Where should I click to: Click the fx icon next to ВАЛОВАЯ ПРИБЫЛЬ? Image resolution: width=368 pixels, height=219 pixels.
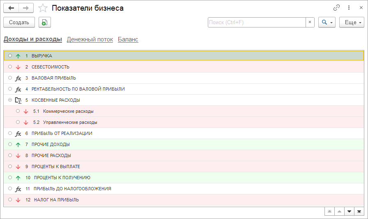click(18, 78)
